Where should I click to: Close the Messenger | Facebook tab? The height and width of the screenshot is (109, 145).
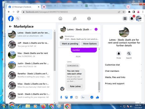pos(39,7)
